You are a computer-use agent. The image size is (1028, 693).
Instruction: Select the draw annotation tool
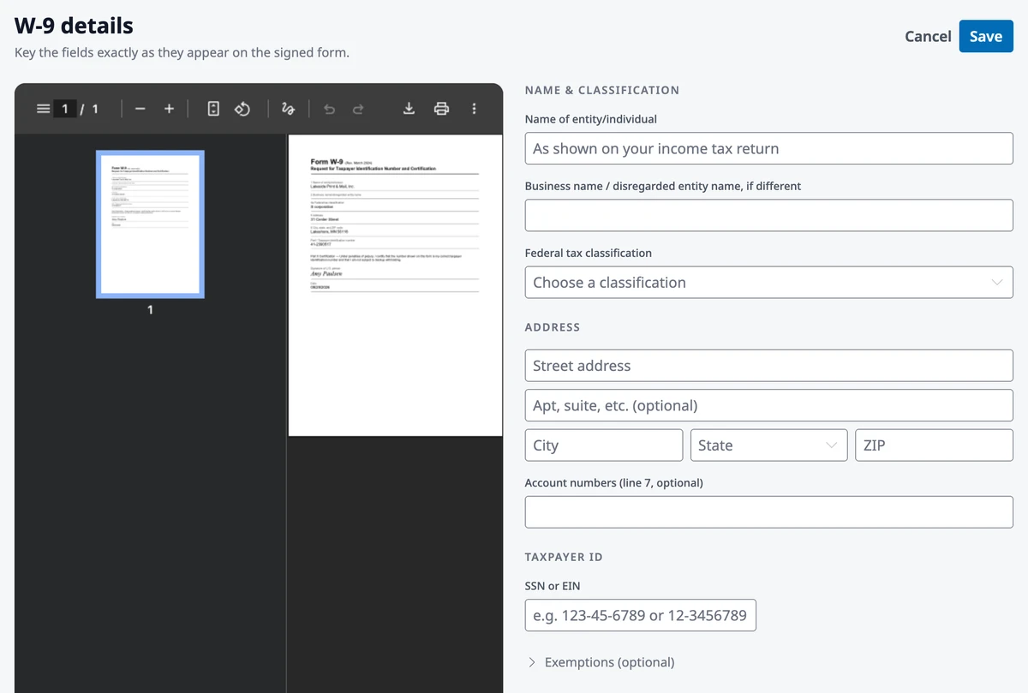tap(289, 109)
